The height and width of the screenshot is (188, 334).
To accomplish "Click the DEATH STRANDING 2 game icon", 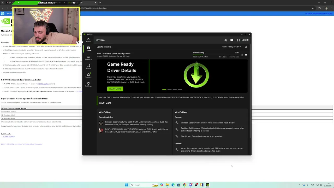I will tap(101, 130).
